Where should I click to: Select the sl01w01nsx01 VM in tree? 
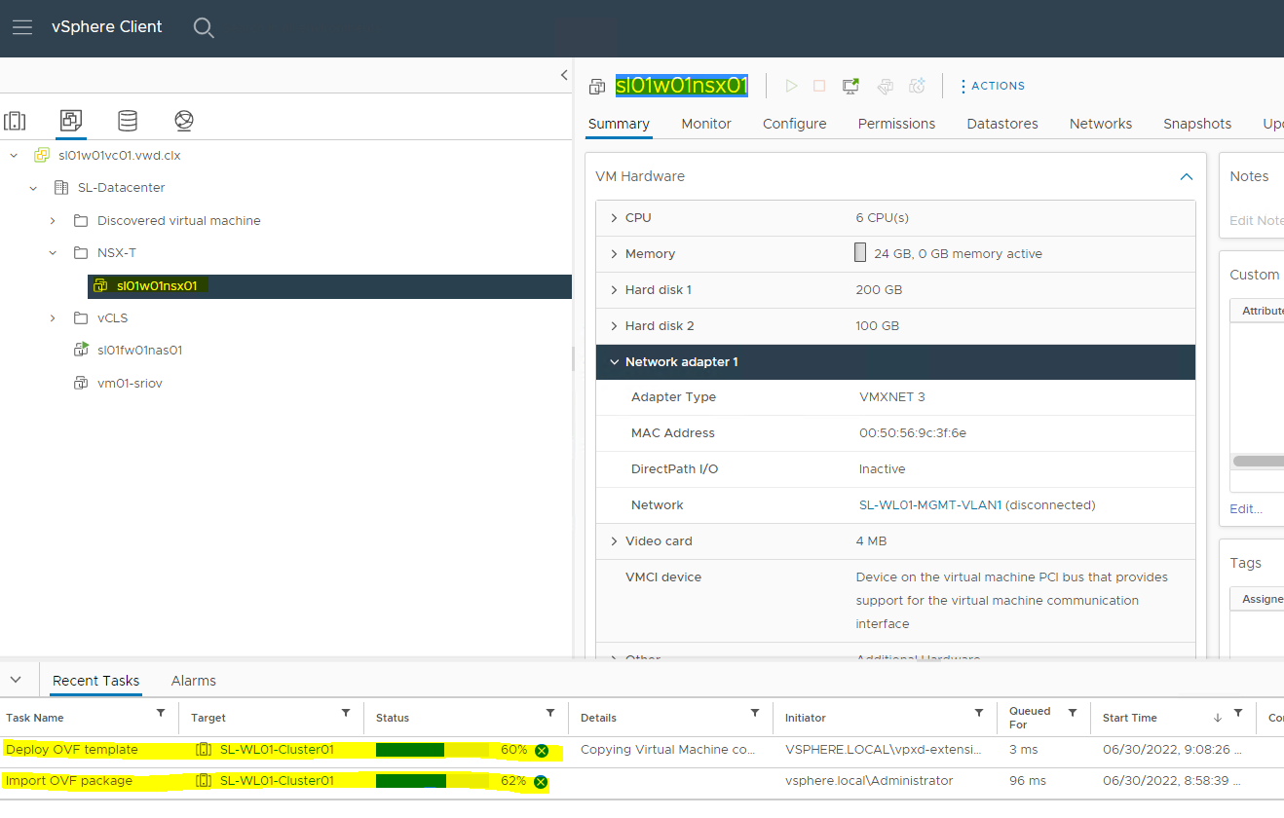coord(157,286)
